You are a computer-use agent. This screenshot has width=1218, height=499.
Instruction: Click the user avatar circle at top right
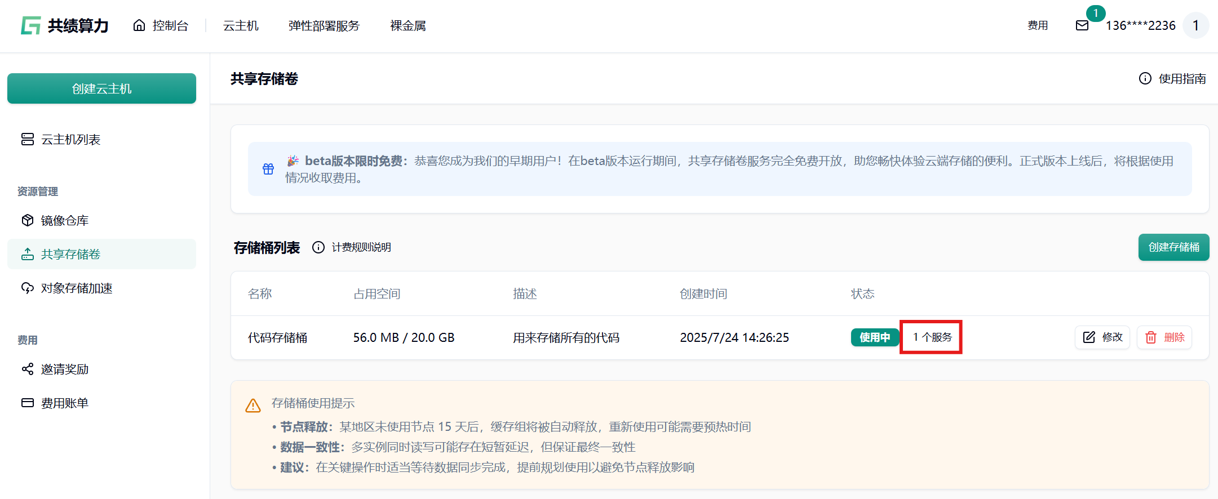click(1195, 25)
